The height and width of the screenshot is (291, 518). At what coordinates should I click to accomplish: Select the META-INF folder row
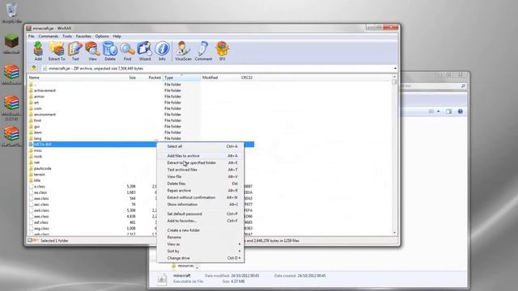click(141, 145)
